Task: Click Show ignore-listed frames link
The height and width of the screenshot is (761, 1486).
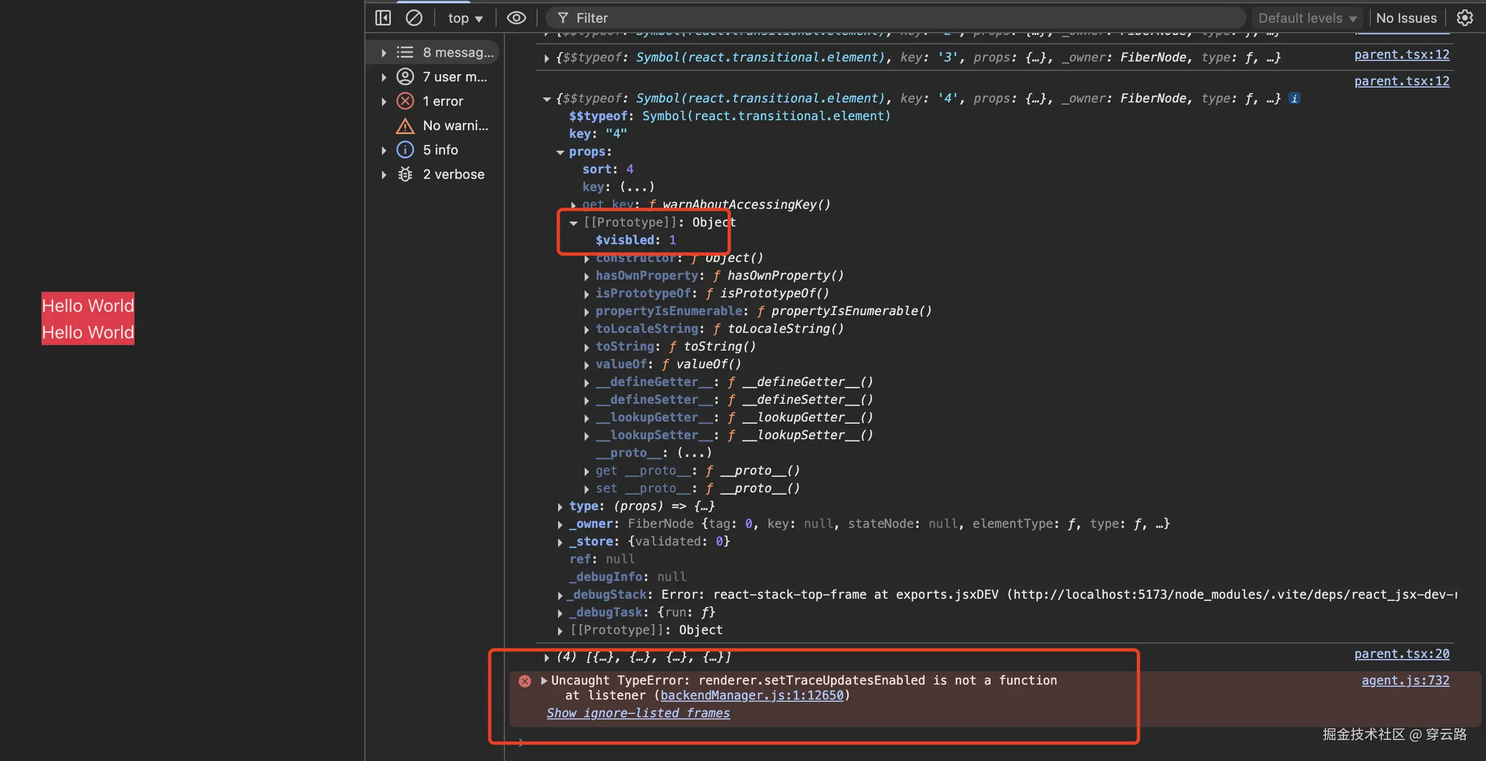Action: pyautogui.click(x=638, y=713)
